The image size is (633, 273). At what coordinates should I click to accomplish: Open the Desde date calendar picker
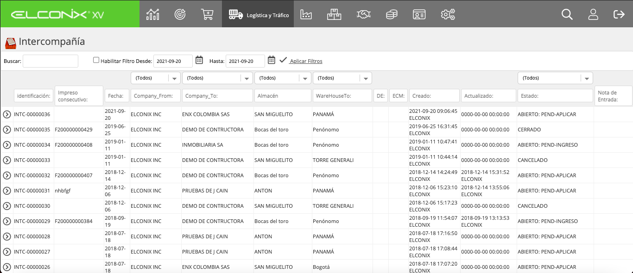tap(199, 60)
